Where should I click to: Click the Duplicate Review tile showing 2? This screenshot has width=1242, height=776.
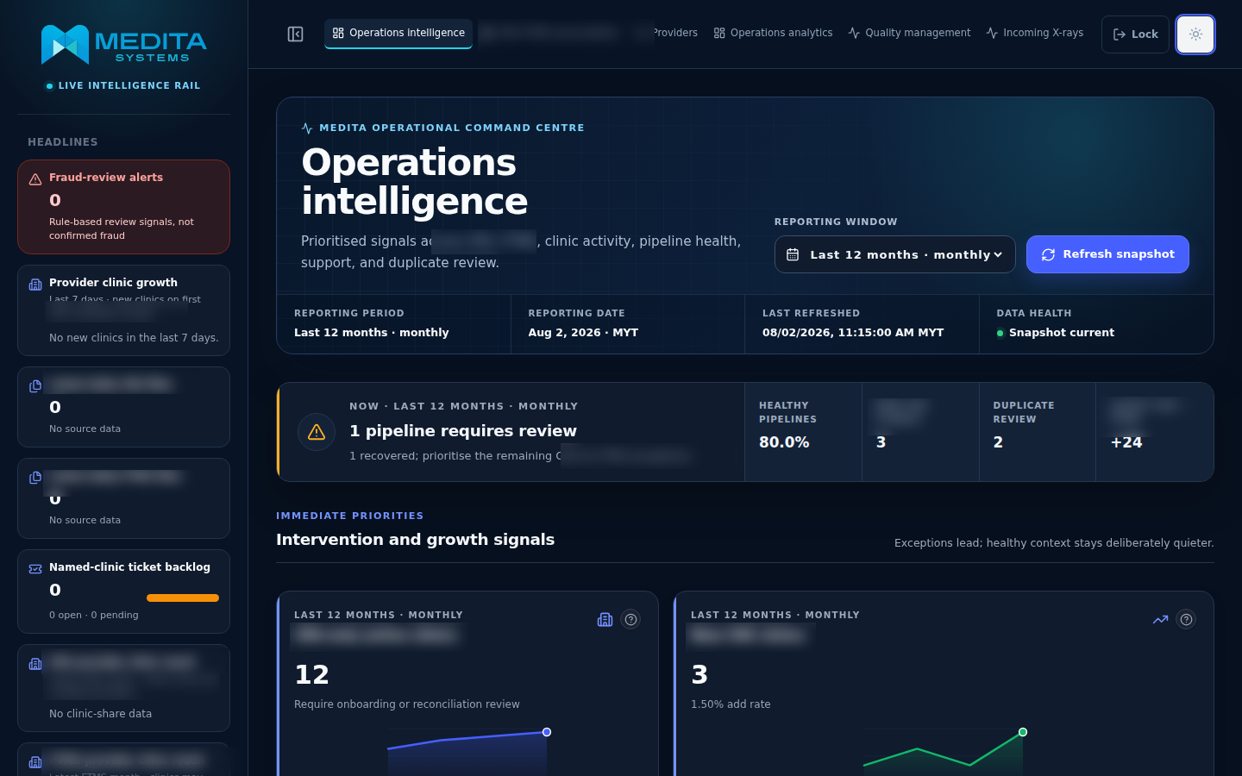click(x=1038, y=432)
